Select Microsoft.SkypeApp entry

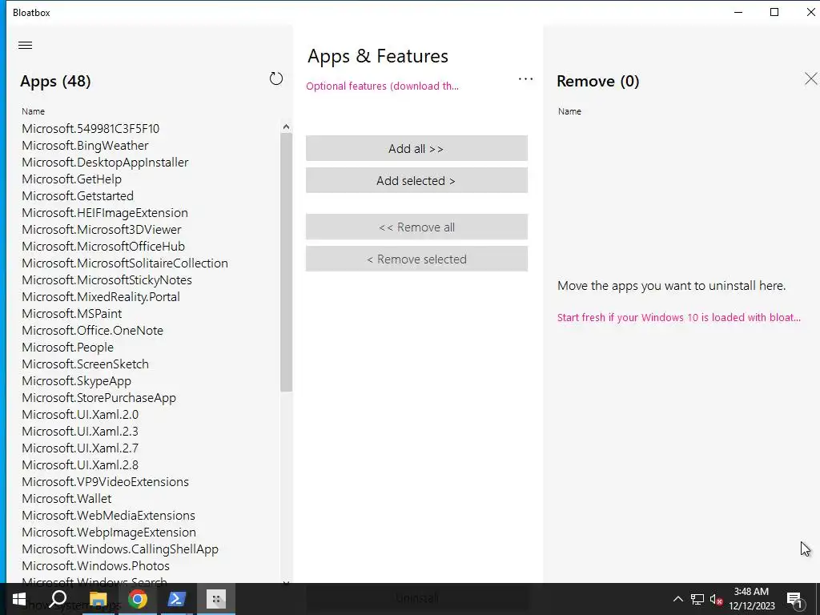76,380
